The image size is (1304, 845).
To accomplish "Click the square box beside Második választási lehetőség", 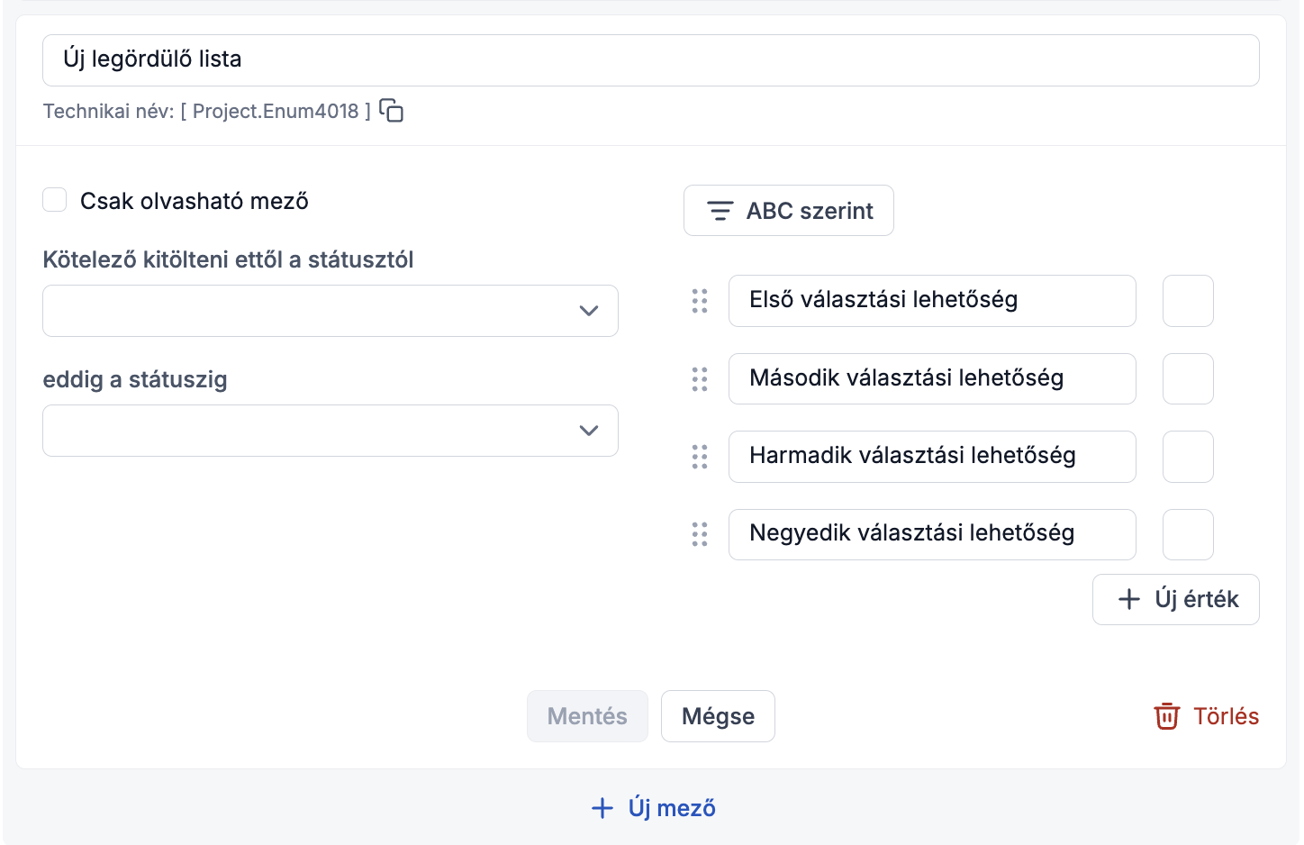I will (x=1188, y=379).
